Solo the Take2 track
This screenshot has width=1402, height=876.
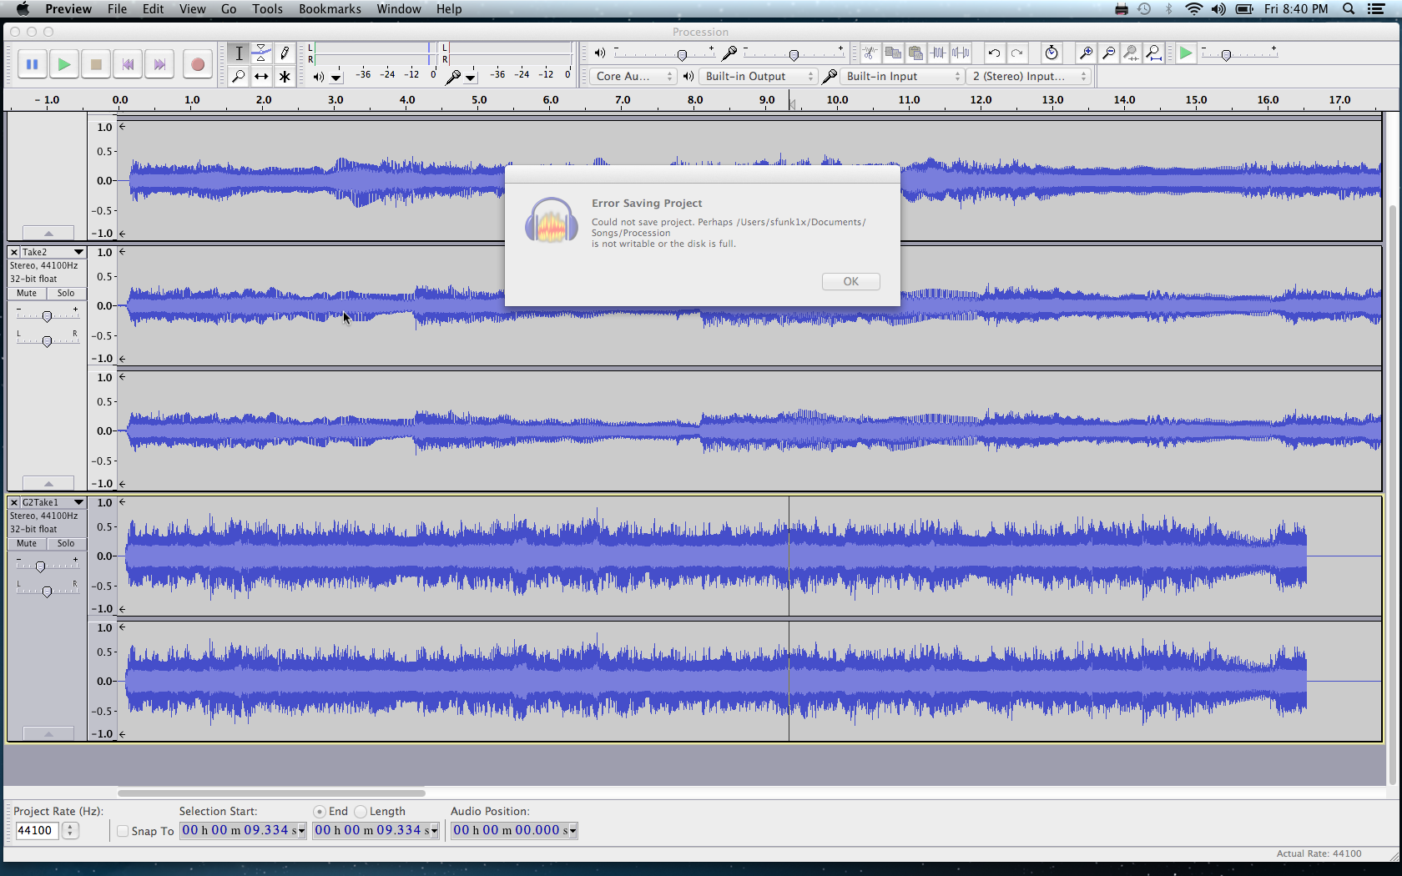click(66, 294)
